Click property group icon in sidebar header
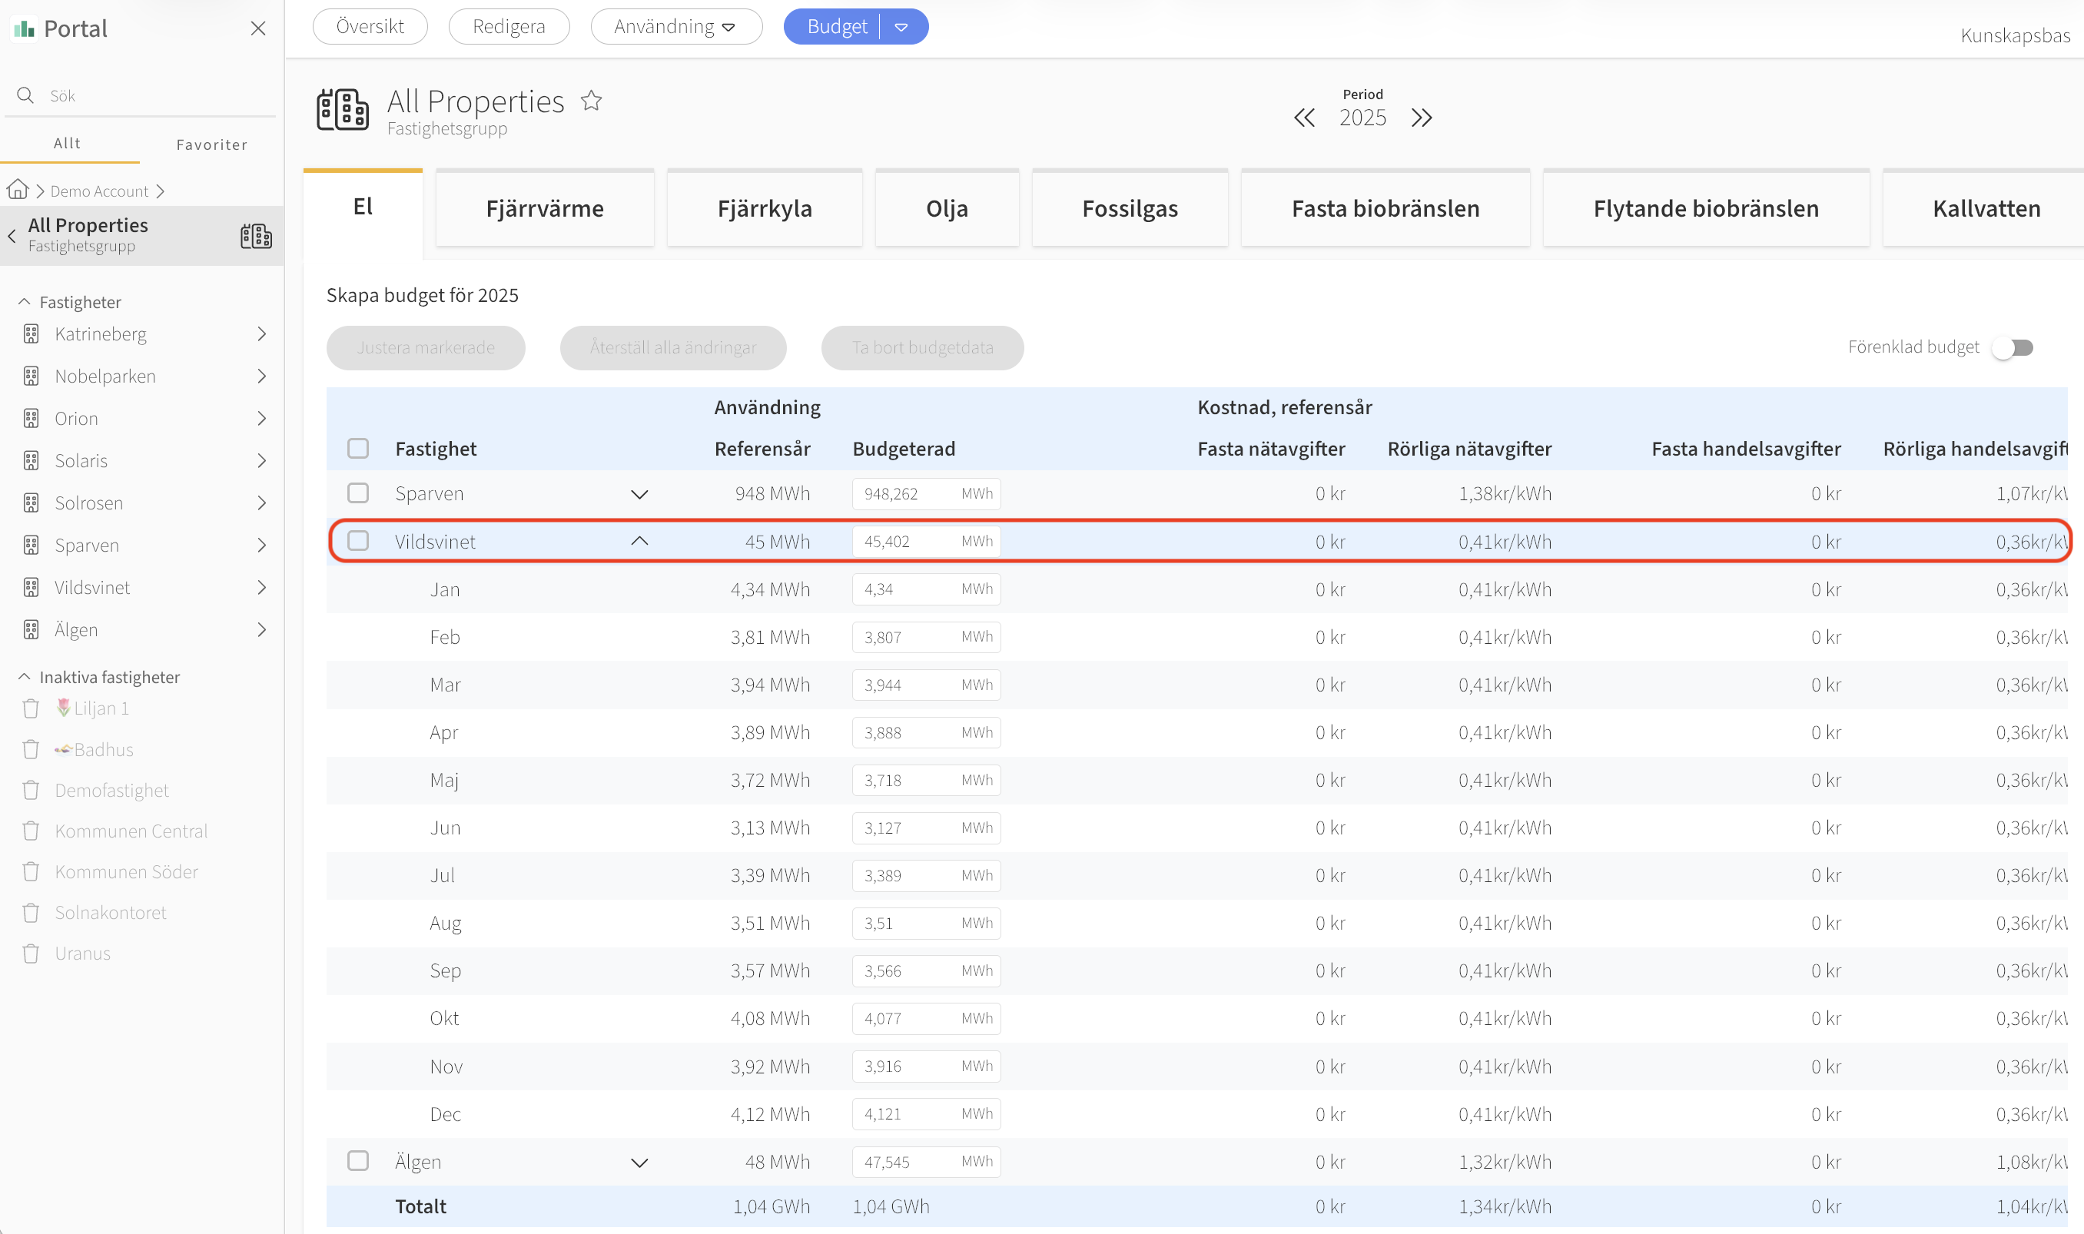 click(256, 236)
